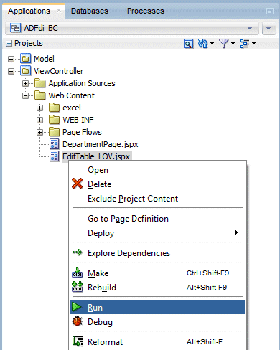The image size is (280, 350).
Task: Click the ViewController project icon
Action: click(x=25, y=71)
